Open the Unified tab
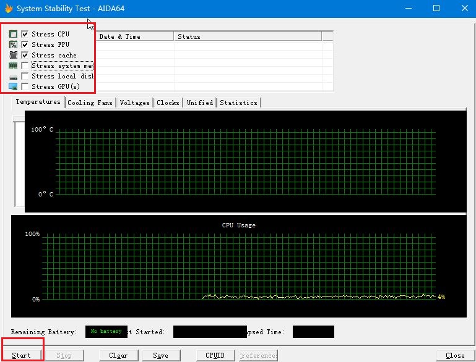This screenshot has width=476, height=362. (x=200, y=103)
